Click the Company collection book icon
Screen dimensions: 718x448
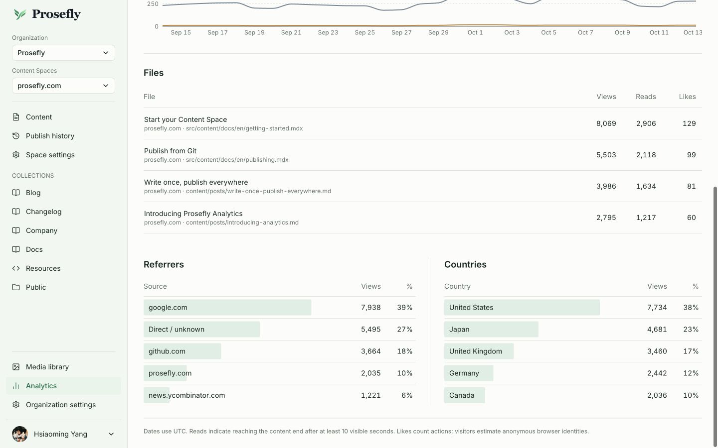coord(16,230)
